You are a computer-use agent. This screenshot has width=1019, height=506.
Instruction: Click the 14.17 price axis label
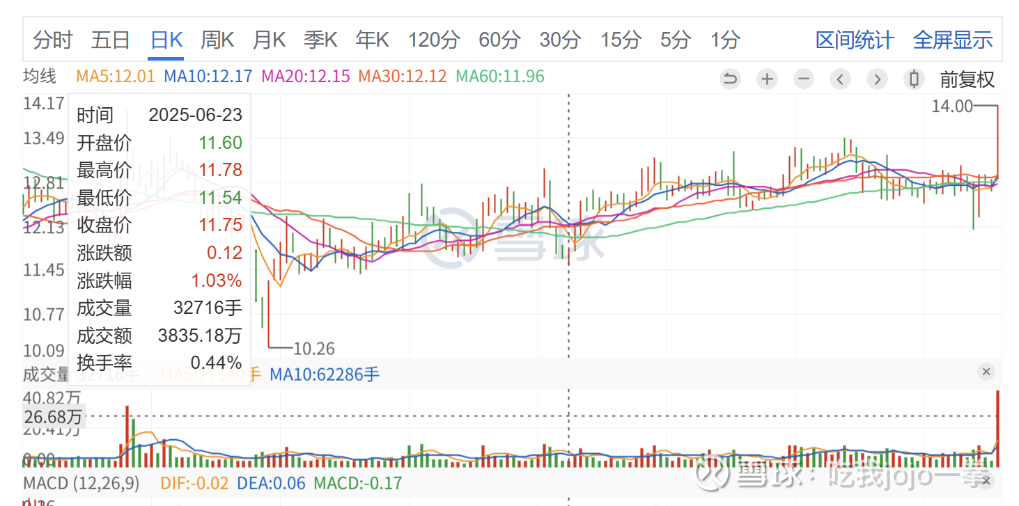(43, 104)
